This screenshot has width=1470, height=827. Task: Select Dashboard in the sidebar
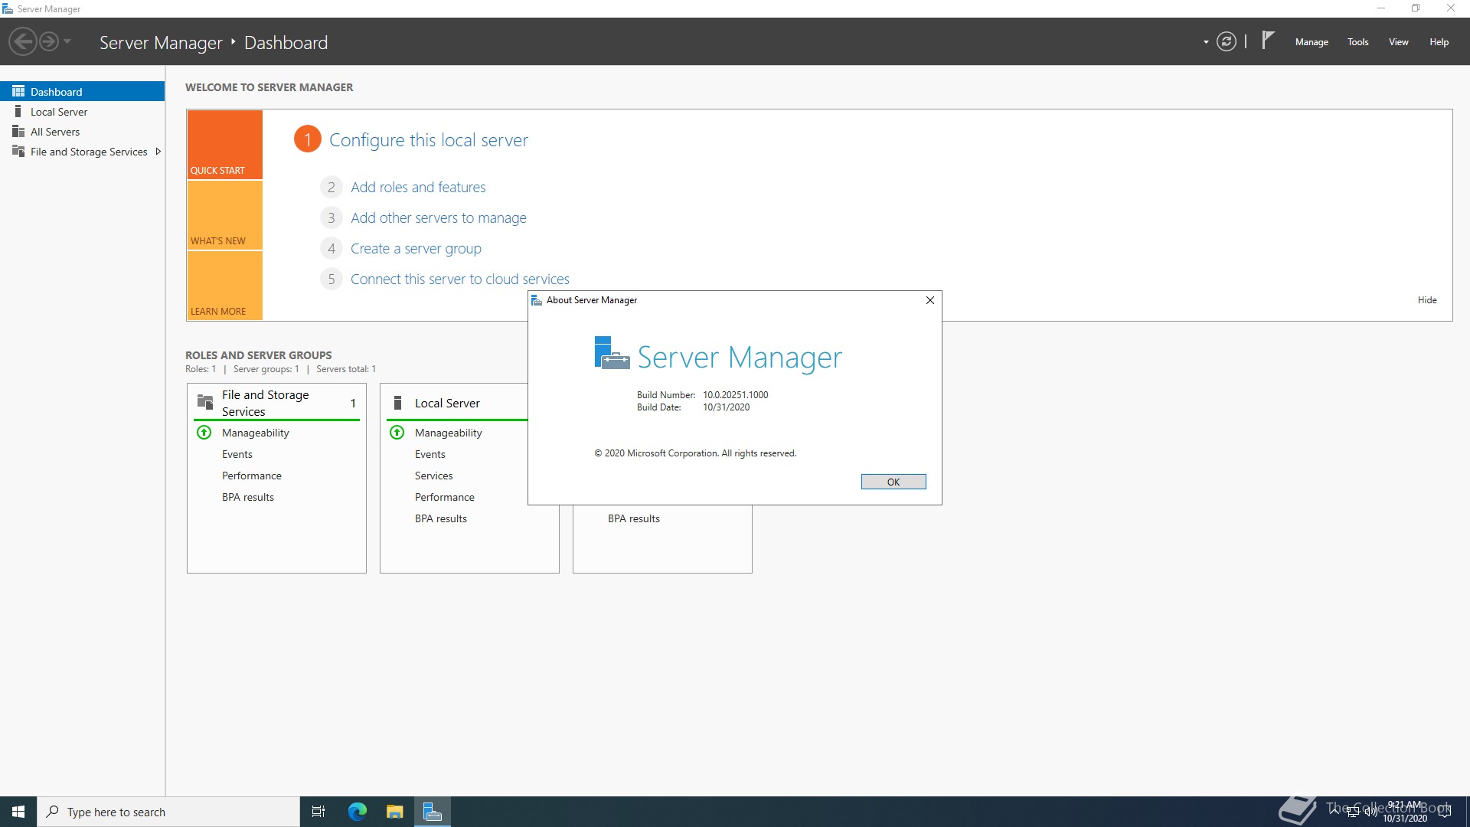coord(83,91)
